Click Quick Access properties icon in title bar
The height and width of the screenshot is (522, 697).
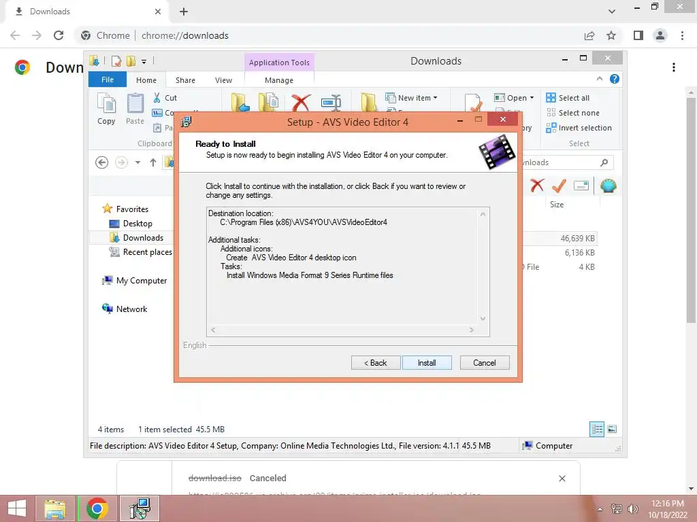coord(116,61)
